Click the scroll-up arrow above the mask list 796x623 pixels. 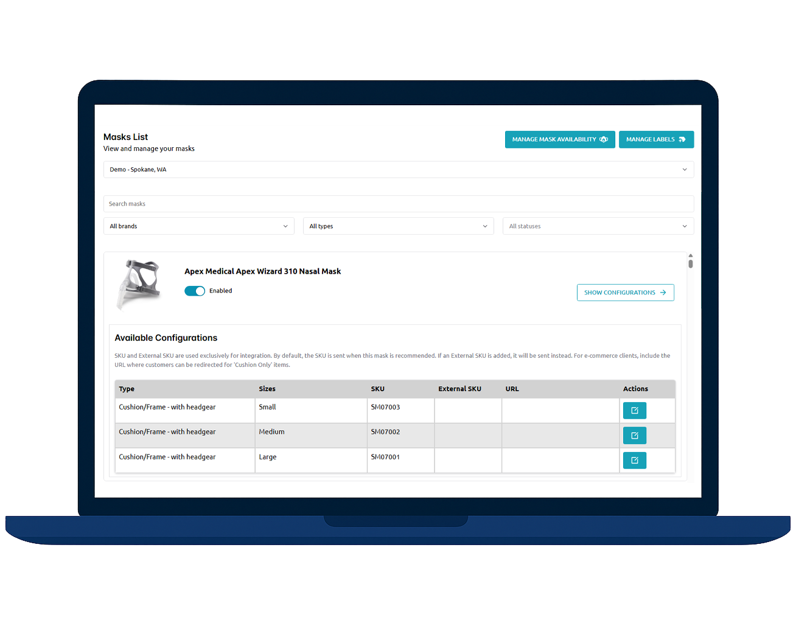[x=691, y=256]
